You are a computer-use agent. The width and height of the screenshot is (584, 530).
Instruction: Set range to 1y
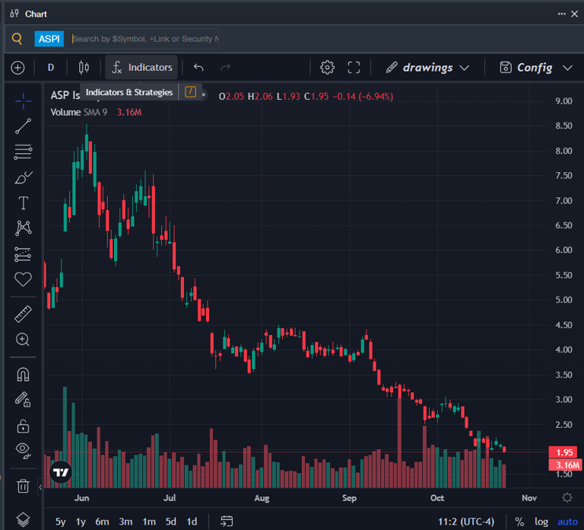pyautogui.click(x=81, y=522)
